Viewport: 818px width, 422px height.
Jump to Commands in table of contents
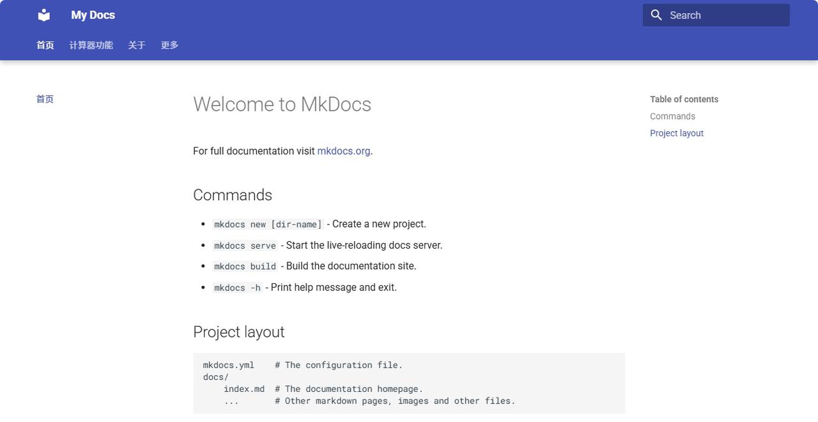click(672, 116)
